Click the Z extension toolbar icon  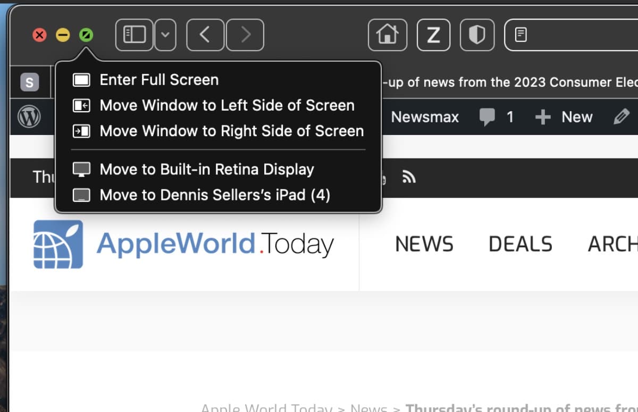tap(434, 35)
